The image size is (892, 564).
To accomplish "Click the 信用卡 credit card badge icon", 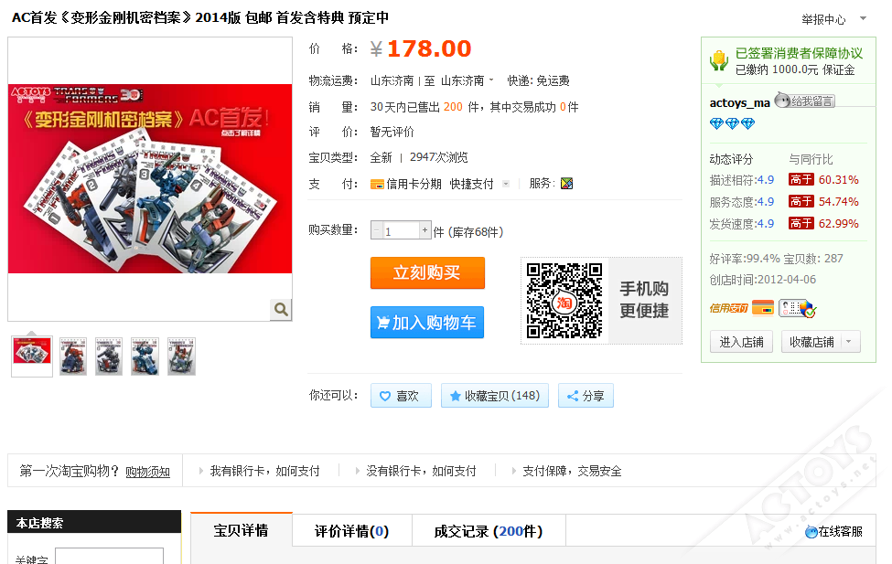I will (763, 307).
